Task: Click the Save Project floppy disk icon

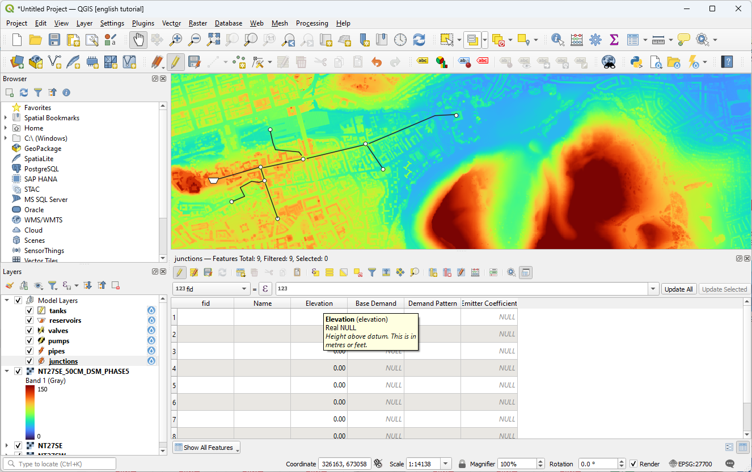Action: click(x=54, y=40)
